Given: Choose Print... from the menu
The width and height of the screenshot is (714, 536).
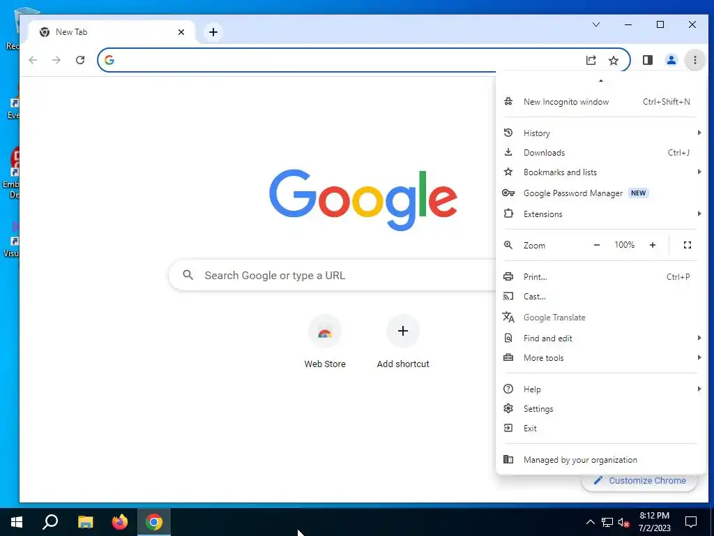Looking at the screenshot, I should point(600,276).
